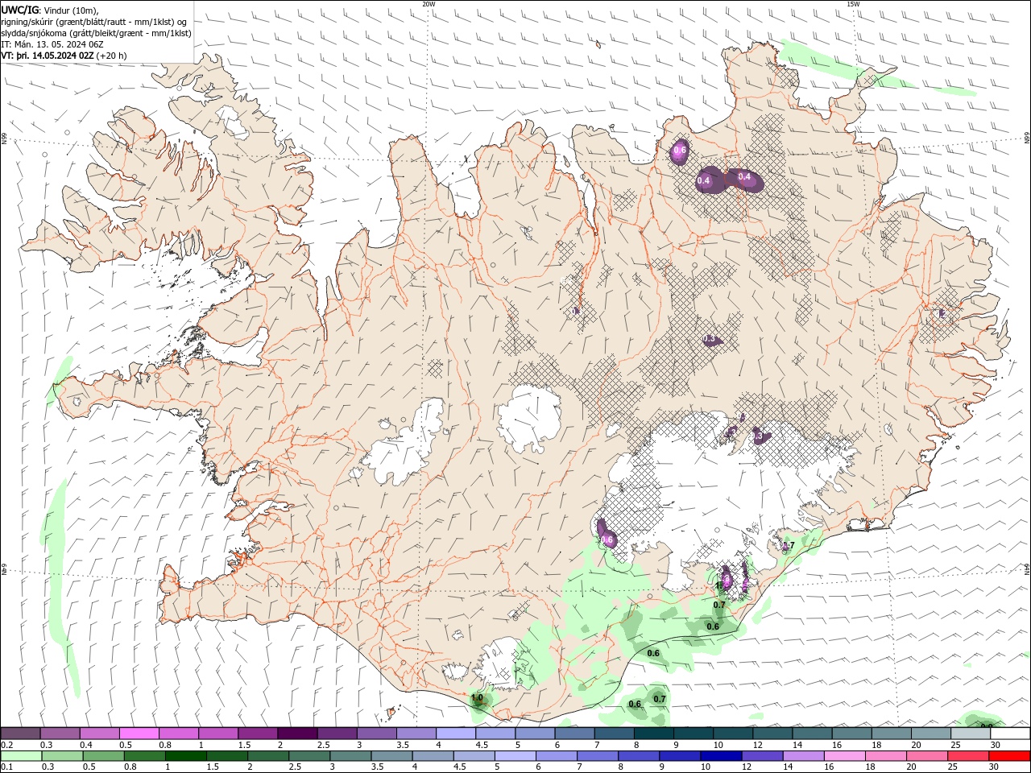Pick rain swatch between 0.5 and 0.8

pos(103,756)
